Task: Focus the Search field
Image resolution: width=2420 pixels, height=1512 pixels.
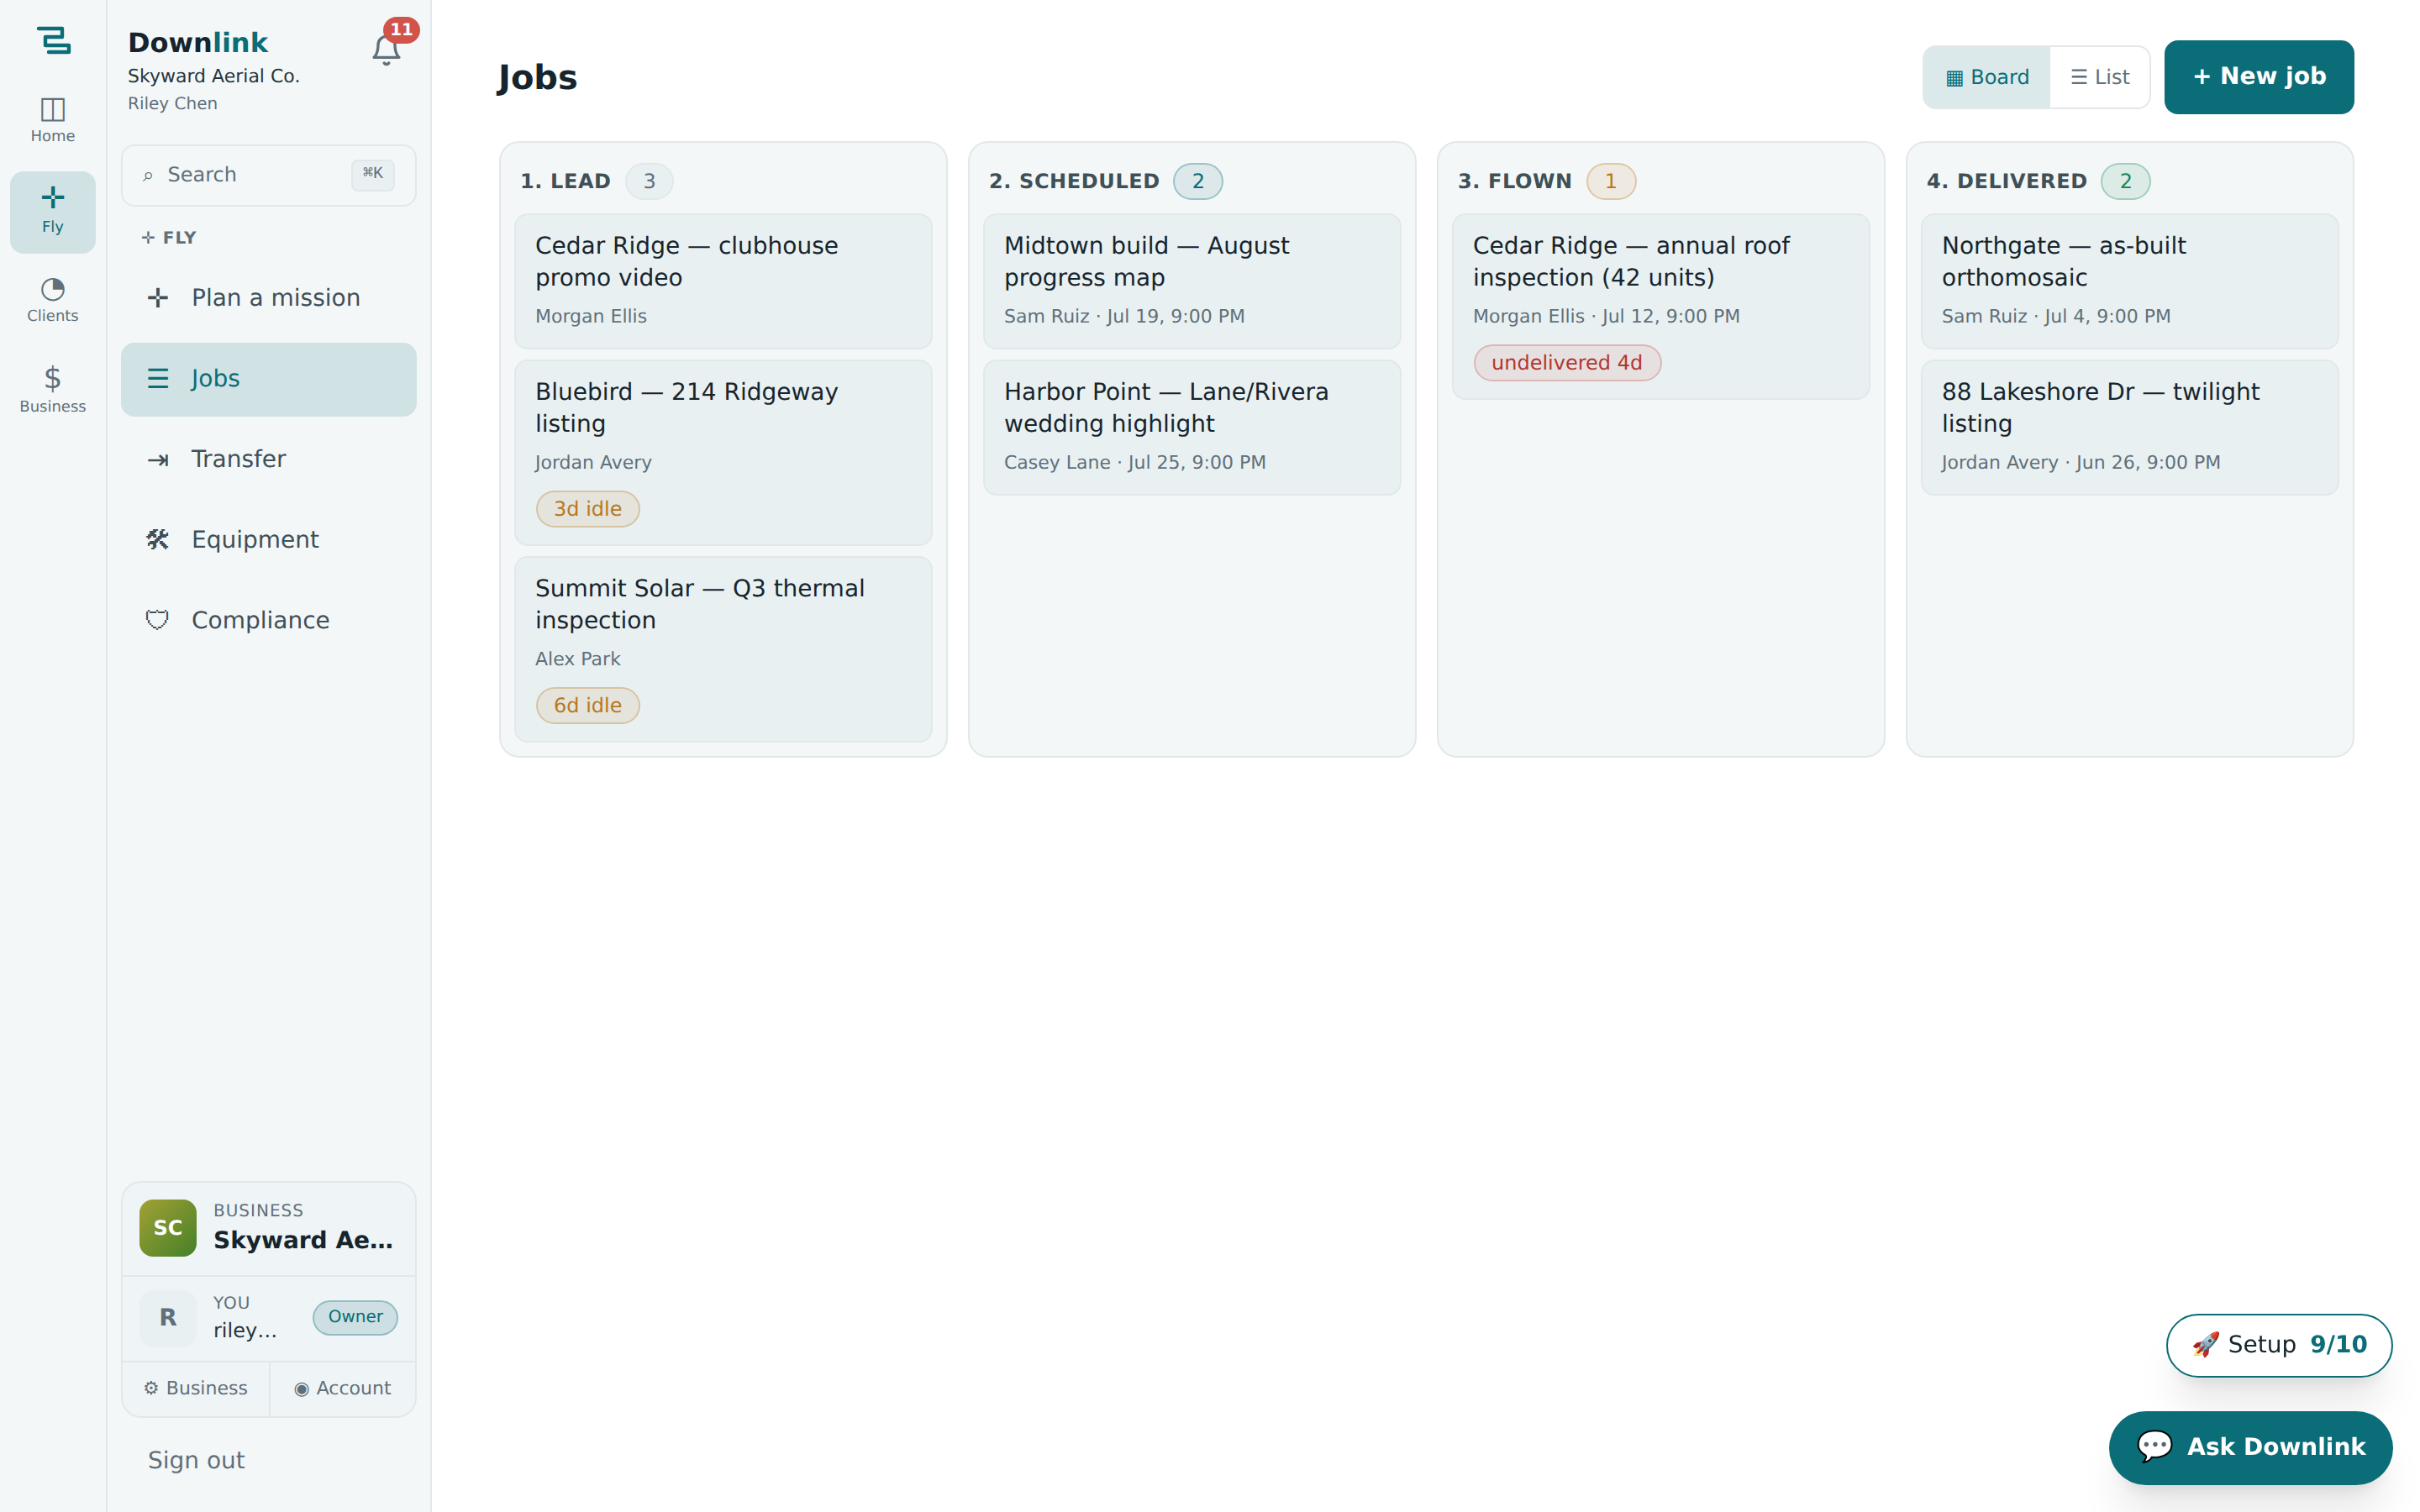Action: coord(269,175)
